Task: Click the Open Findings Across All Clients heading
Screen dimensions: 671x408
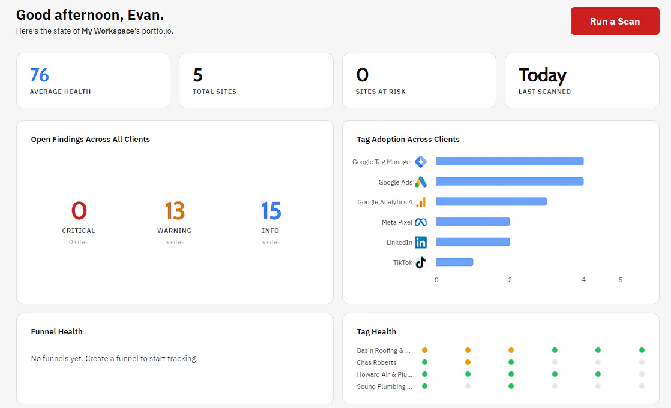Action: (90, 139)
